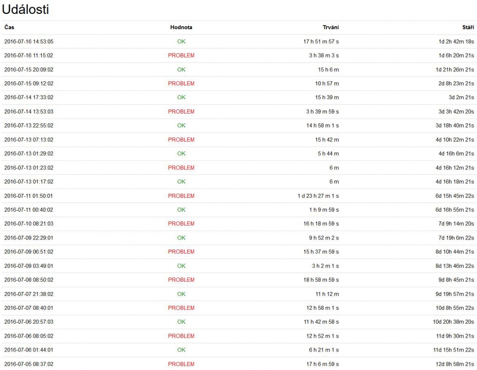Select the 2016-07-05 08:37:02 event time
Screen dimensions: 477x370
(x=29, y=364)
